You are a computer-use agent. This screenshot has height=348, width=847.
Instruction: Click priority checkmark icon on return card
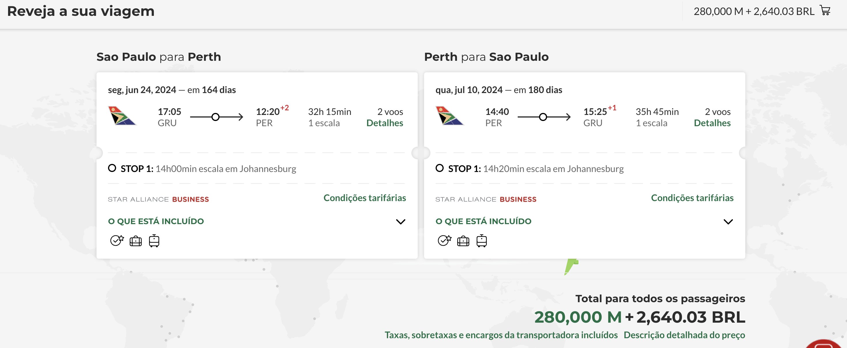click(x=445, y=241)
